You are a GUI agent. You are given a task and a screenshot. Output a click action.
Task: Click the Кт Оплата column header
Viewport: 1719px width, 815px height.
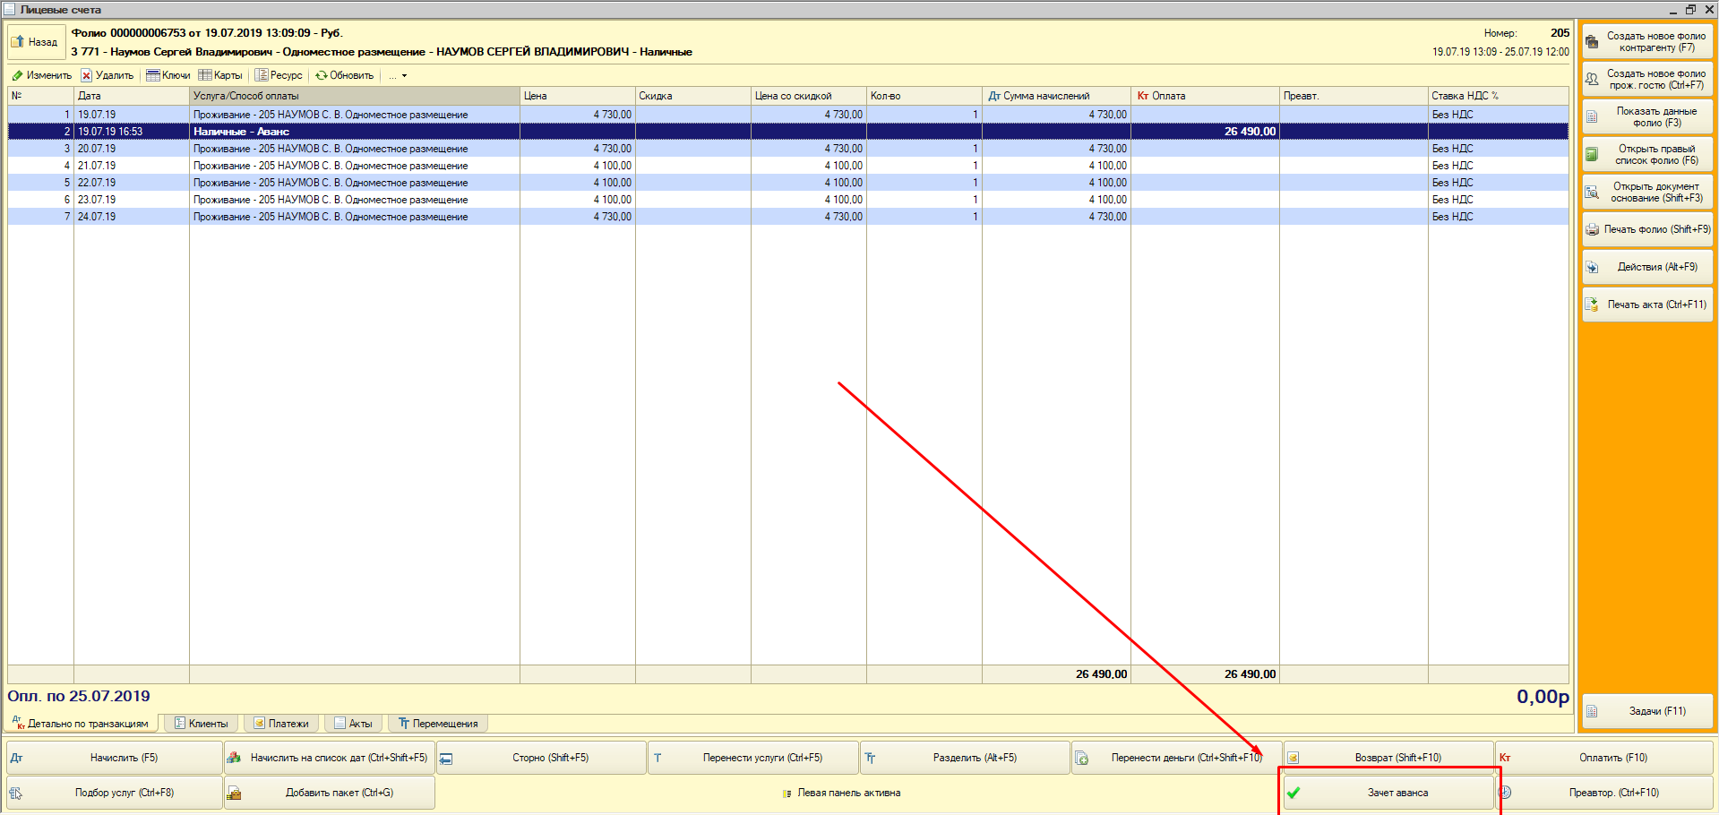click(1206, 96)
